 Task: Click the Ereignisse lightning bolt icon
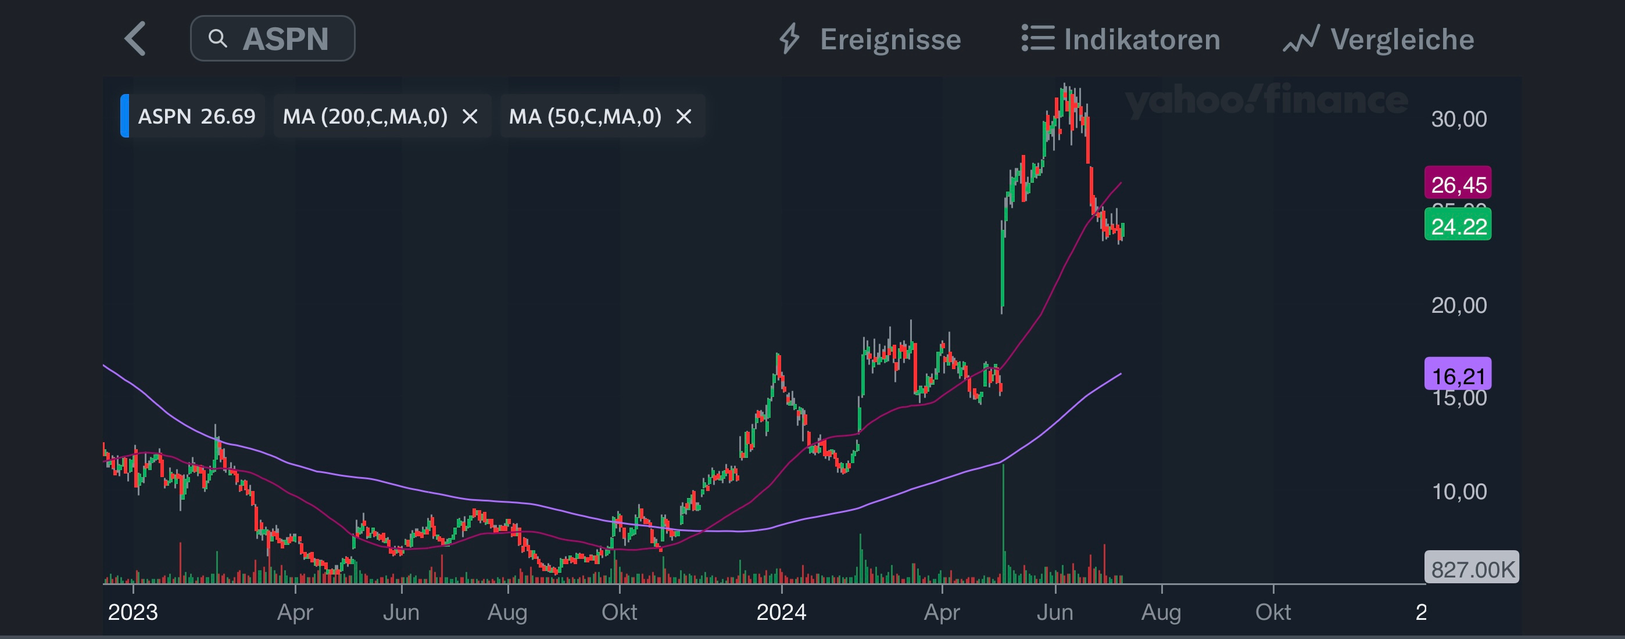point(789,39)
